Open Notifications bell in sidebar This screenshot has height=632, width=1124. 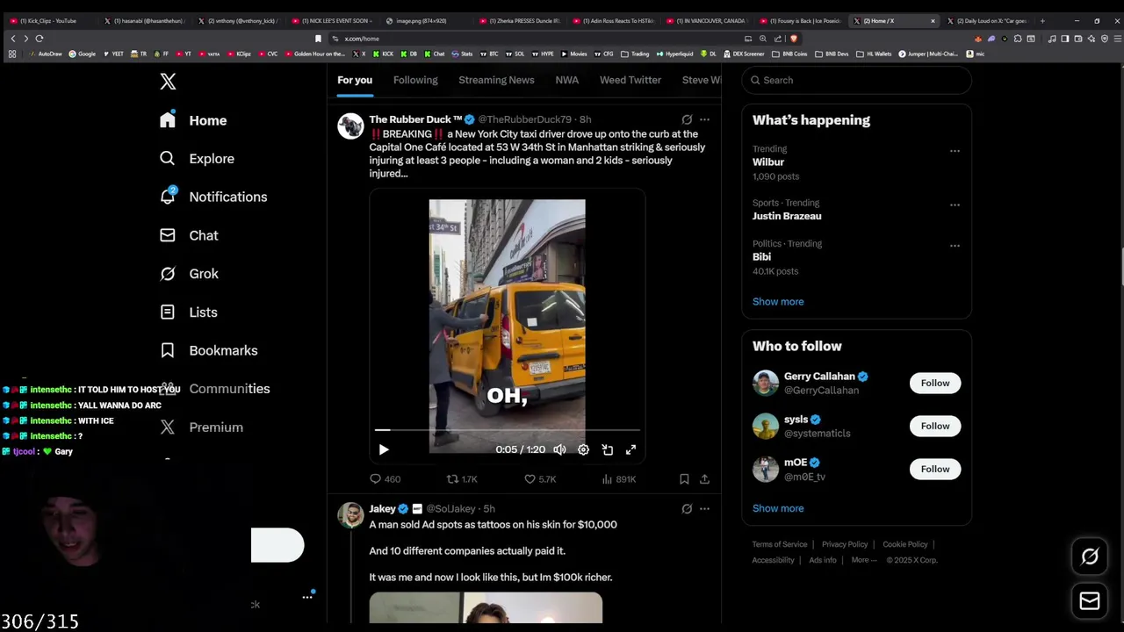point(213,197)
